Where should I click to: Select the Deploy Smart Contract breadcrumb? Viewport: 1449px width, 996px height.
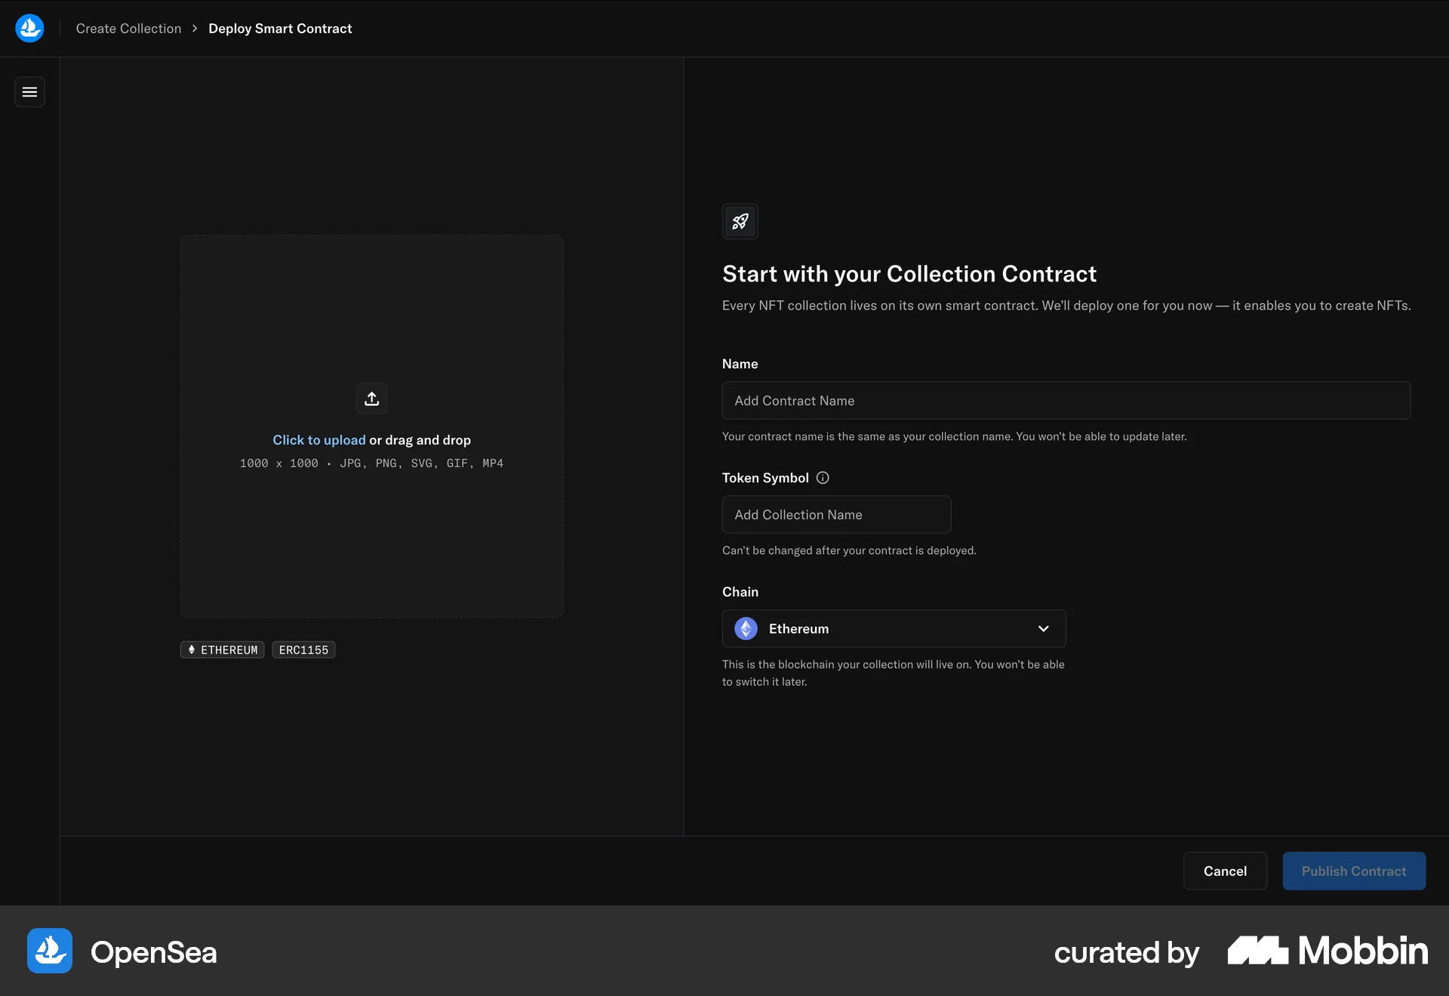click(x=280, y=28)
